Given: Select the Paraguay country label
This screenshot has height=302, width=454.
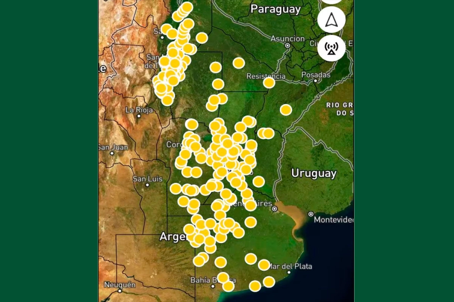Looking at the screenshot, I should coord(275,9).
